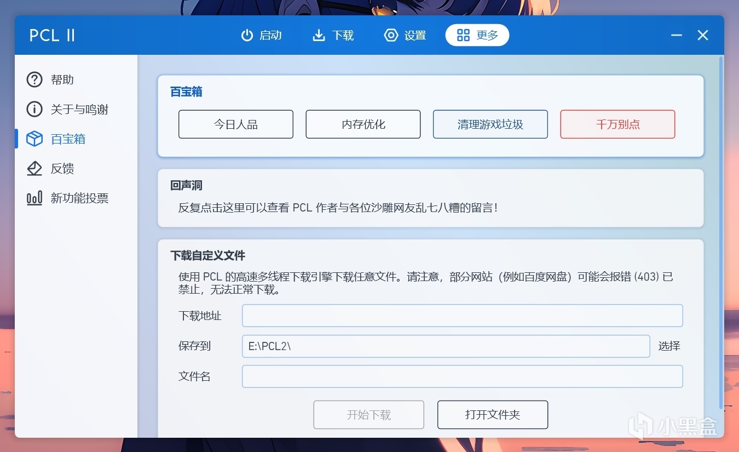This screenshot has height=452, width=739.
Task: Minimize the PCL window
Action: tap(677, 36)
